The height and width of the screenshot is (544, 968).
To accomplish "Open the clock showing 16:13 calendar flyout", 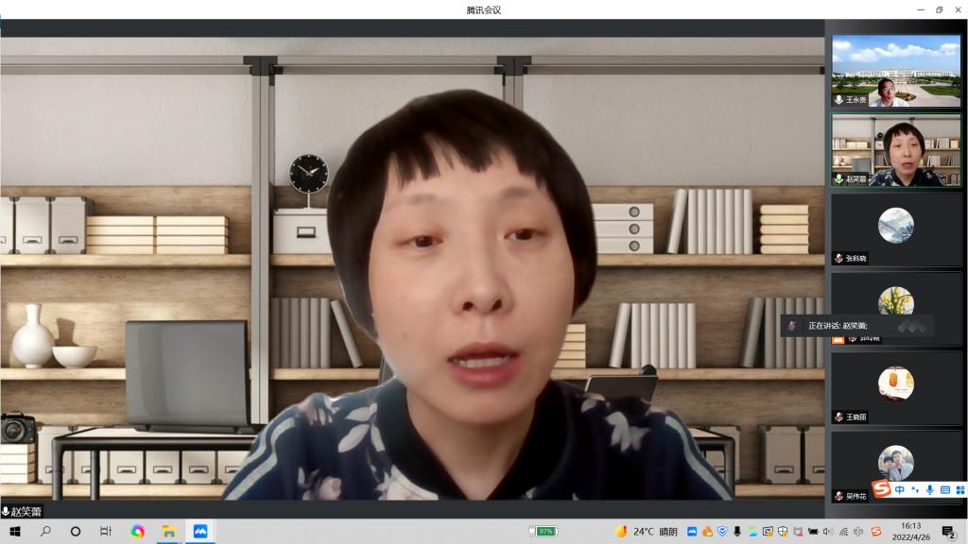I will click(x=910, y=531).
